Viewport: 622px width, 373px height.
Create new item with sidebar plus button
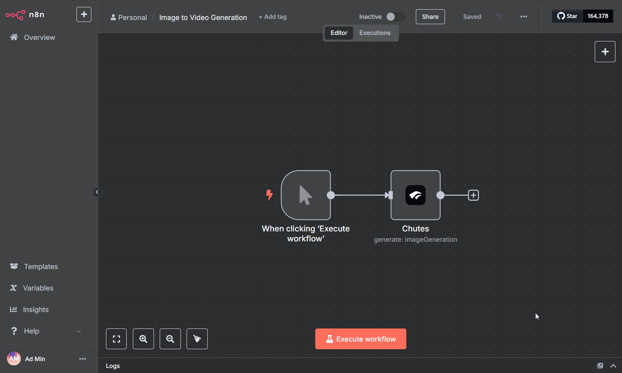pos(84,15)
